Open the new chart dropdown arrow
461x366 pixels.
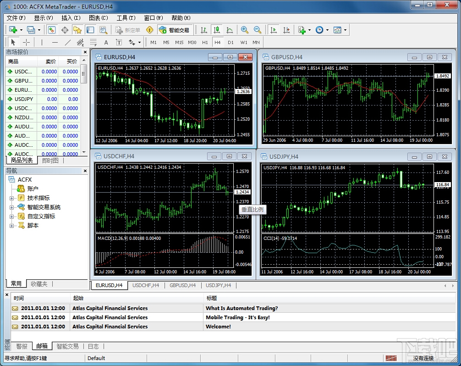pos(21,30)
